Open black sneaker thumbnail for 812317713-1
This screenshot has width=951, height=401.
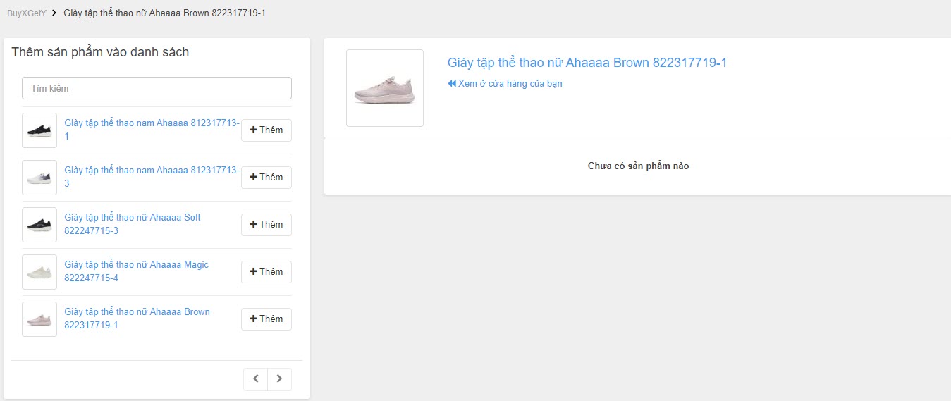39,130
